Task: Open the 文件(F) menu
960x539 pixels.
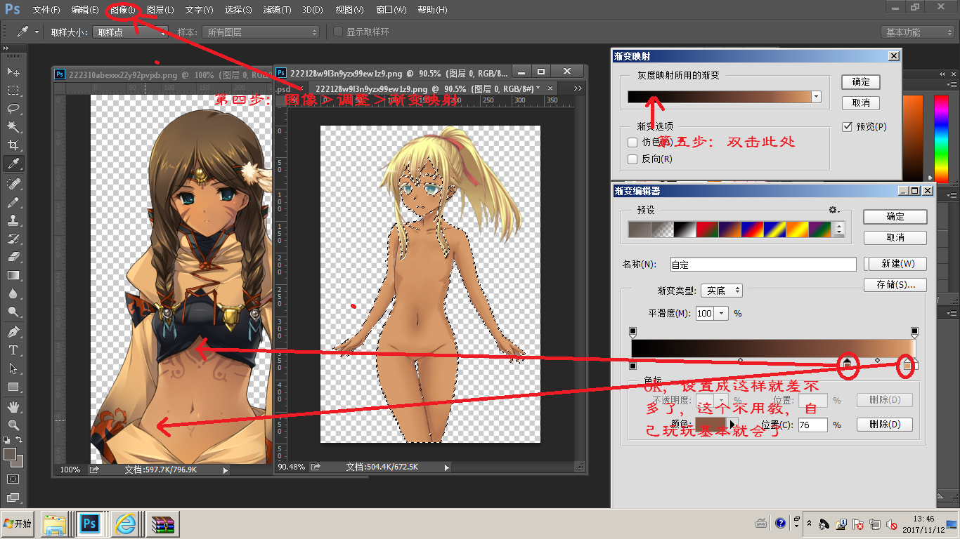Action: [x=46, y=10]
